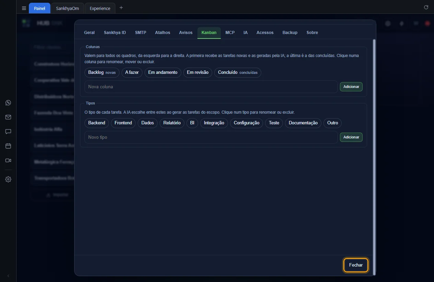
Task: Click the Em andamento column chip
Action: click(x=163, y=72)
